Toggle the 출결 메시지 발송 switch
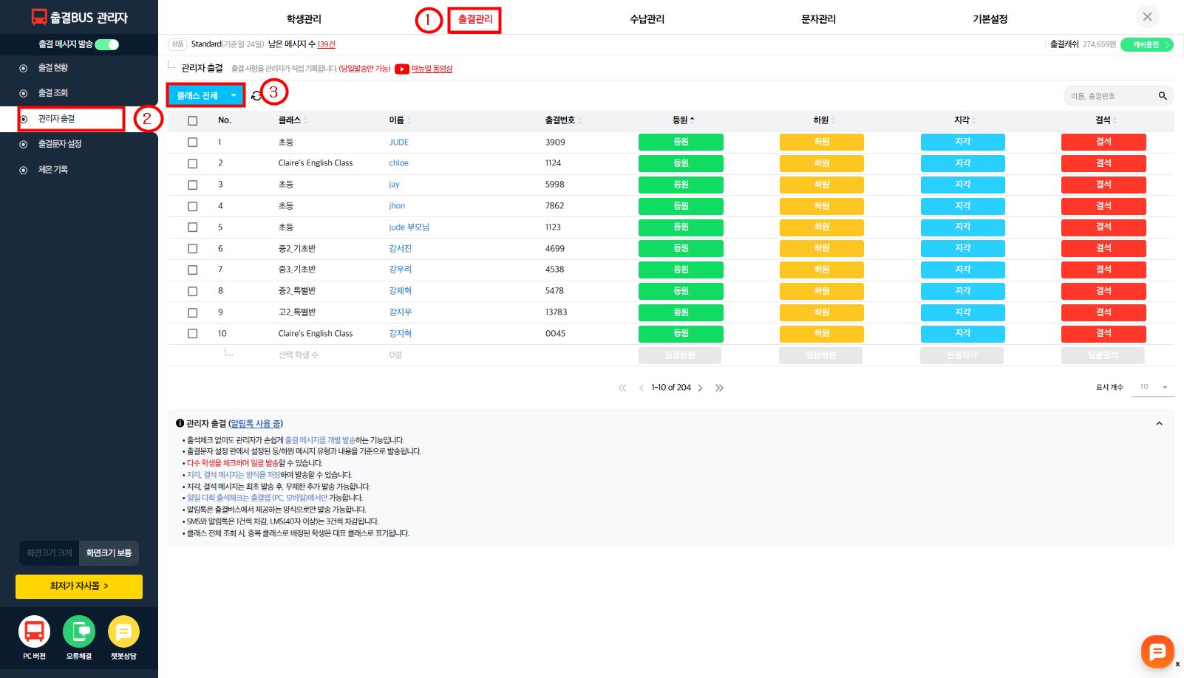This screenshot has height=678, width=1184. 106,44
